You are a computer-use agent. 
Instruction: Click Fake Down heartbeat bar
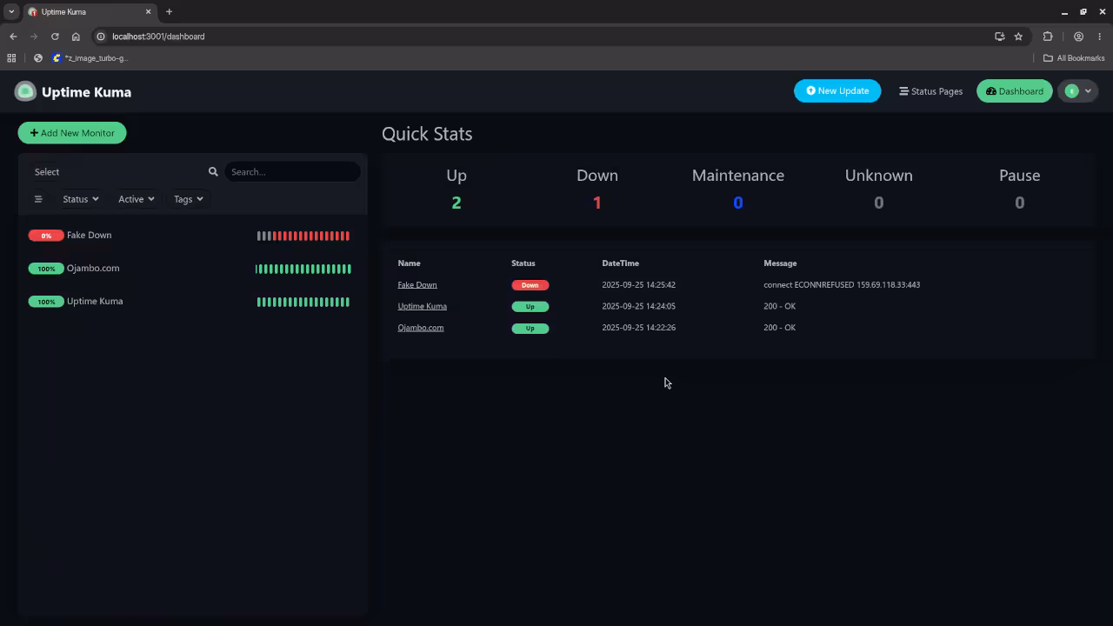(x=303, y=236)
